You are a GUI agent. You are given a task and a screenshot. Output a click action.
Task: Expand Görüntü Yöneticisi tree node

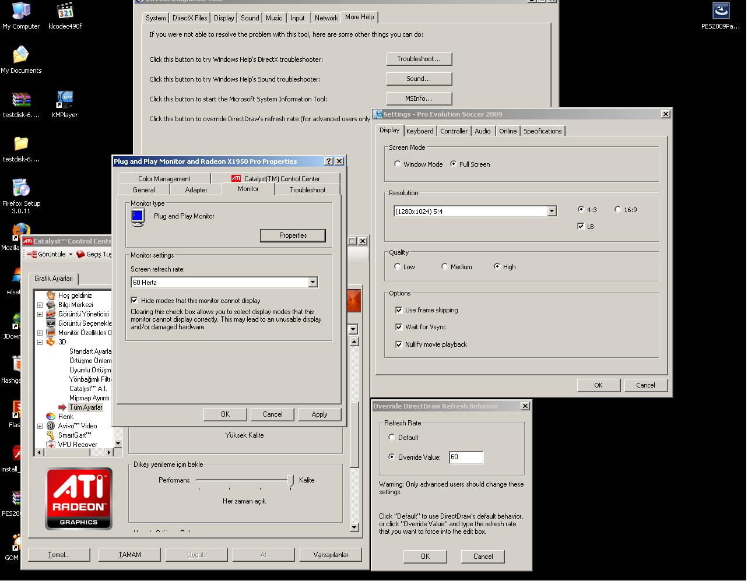[40, 314]
